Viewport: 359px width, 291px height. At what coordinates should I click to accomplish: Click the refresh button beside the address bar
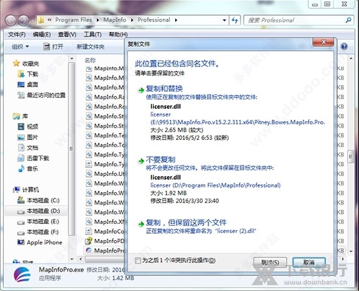235,20
